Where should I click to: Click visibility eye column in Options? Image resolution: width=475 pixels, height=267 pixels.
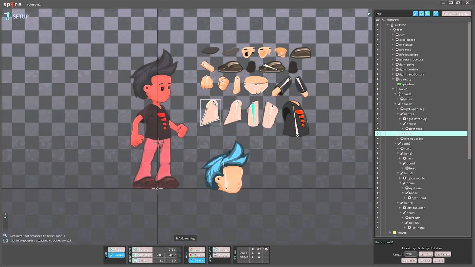(x=259, y=249)
